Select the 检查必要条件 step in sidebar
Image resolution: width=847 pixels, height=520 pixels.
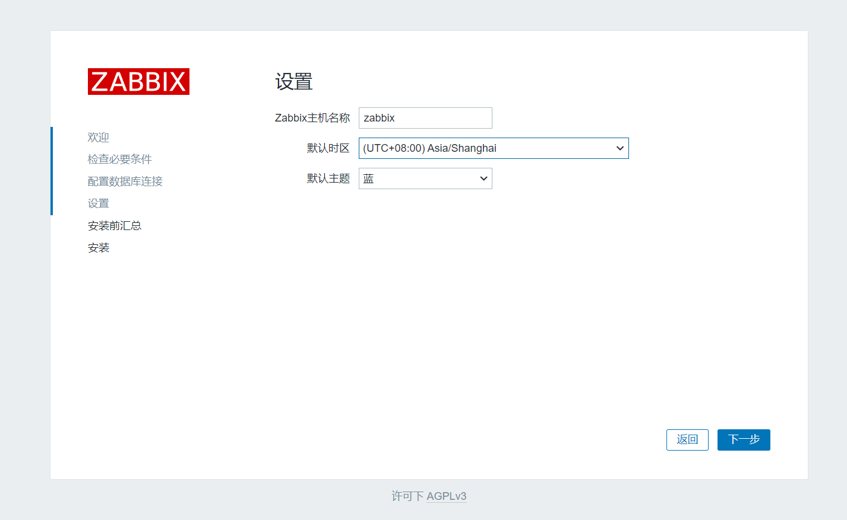point(120,159)
